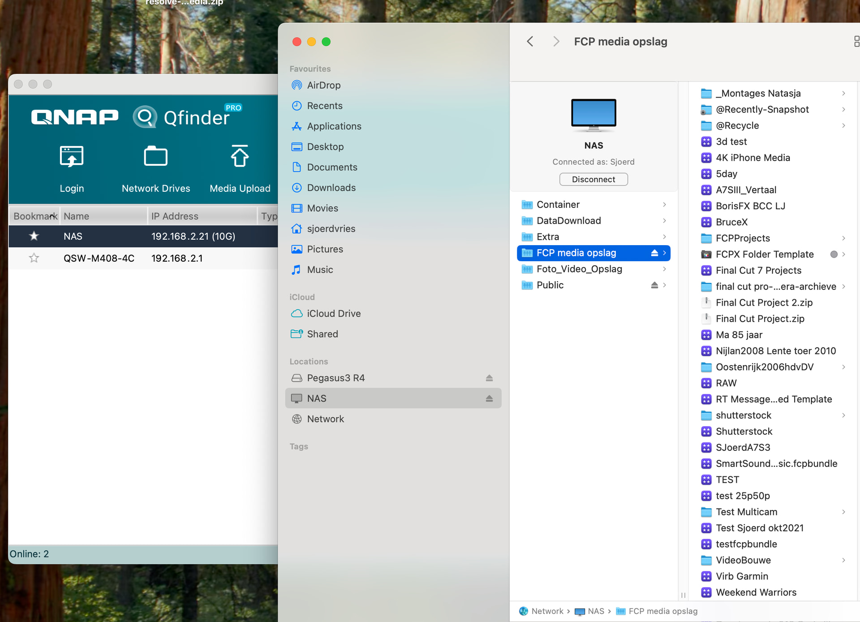Expand the Container share chevron
860x622 pixels.
(664, 205)
